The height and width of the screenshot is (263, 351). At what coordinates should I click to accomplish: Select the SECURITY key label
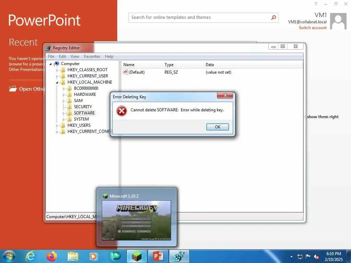pos(83,107)
